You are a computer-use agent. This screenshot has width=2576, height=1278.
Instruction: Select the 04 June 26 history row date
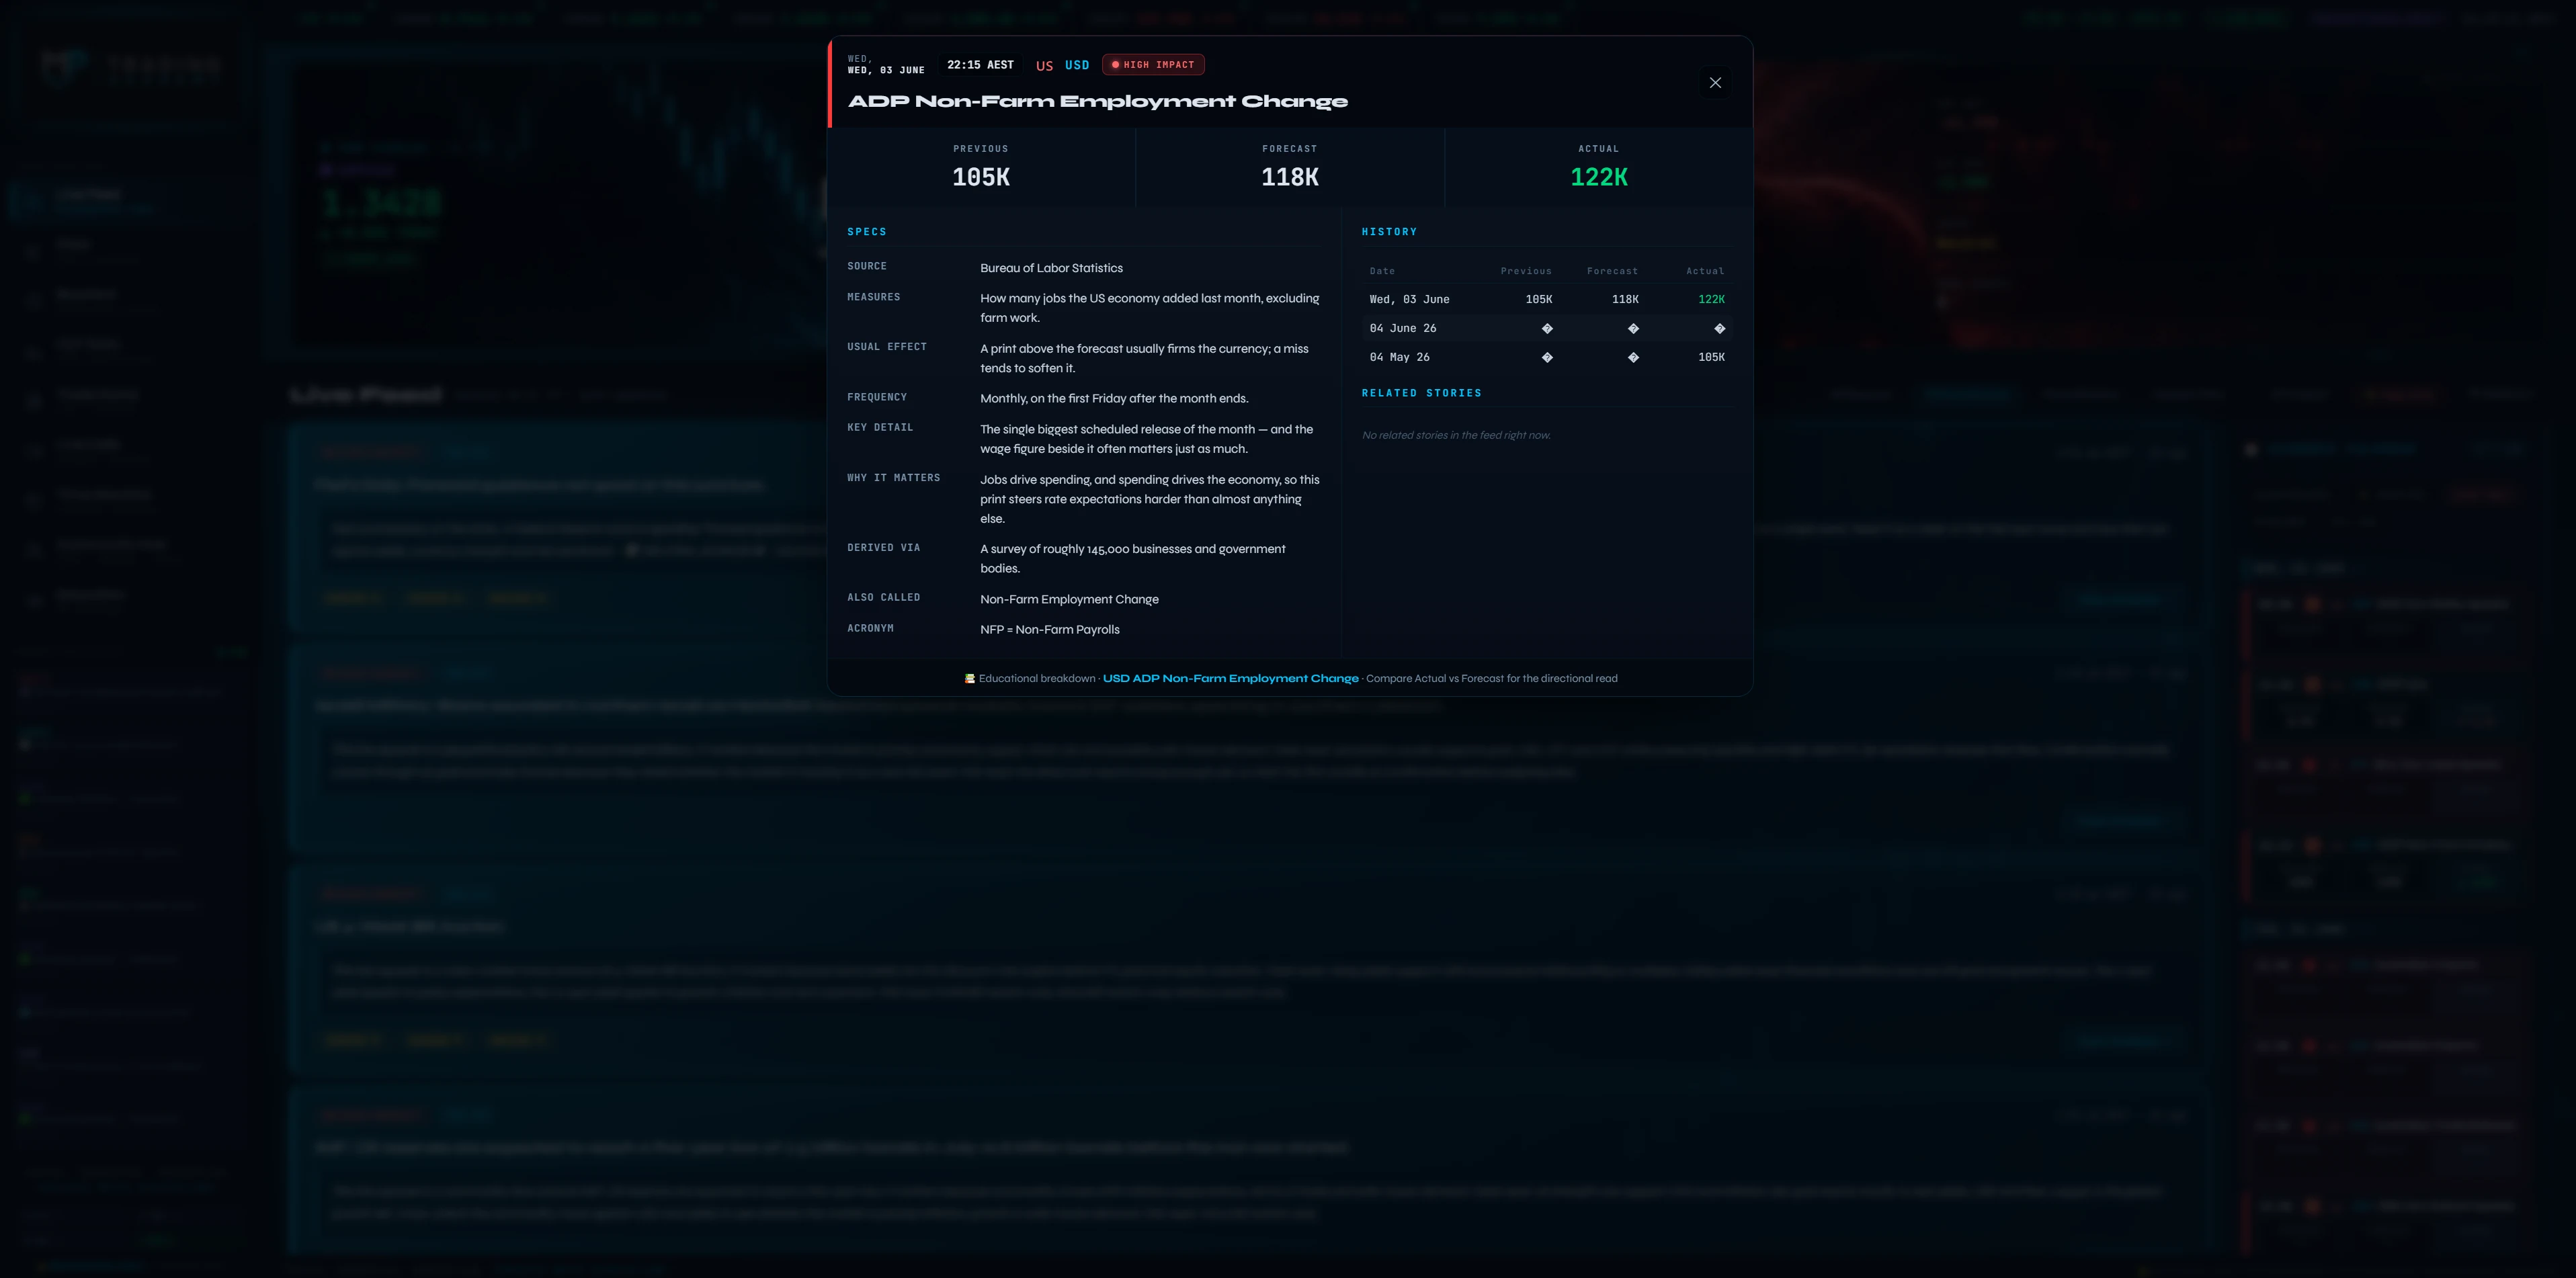pyautogui.click(x=1402, y=328)
